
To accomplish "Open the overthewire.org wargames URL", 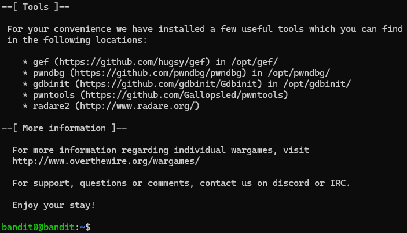I will pyautogui.click(x=105, y=161).
